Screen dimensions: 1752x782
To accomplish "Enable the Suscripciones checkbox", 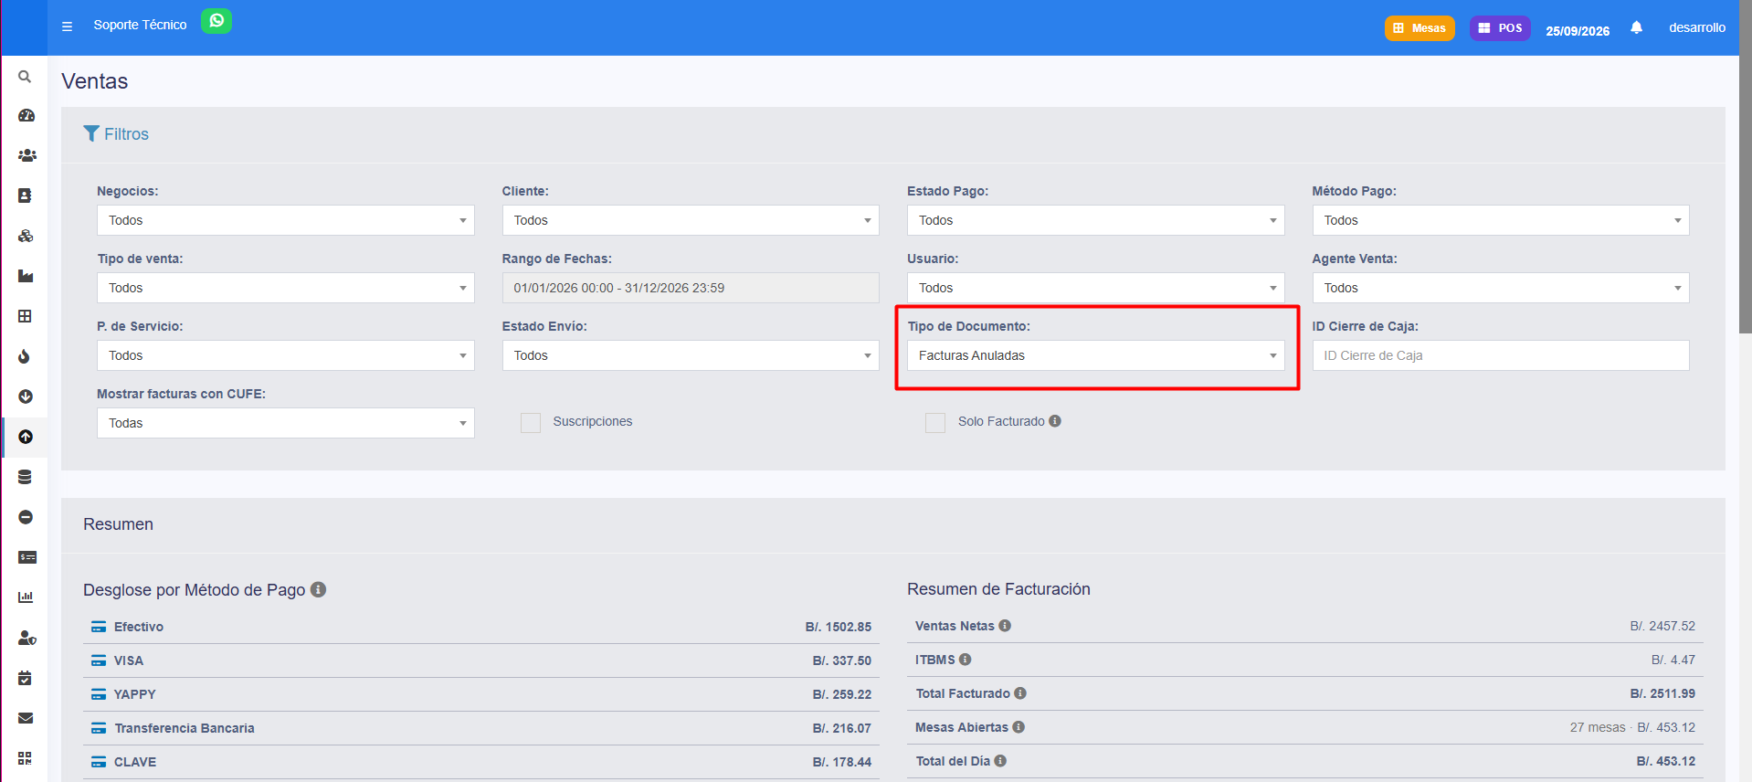I will 531,422.
